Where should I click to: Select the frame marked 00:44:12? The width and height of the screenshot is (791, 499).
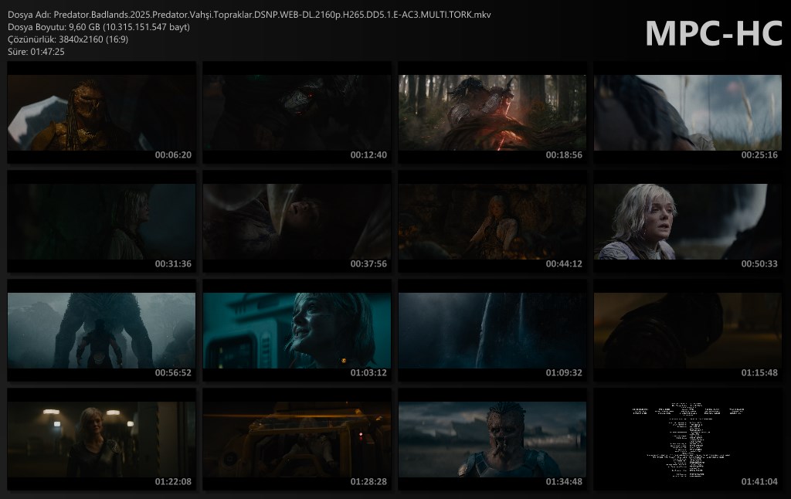492,222
